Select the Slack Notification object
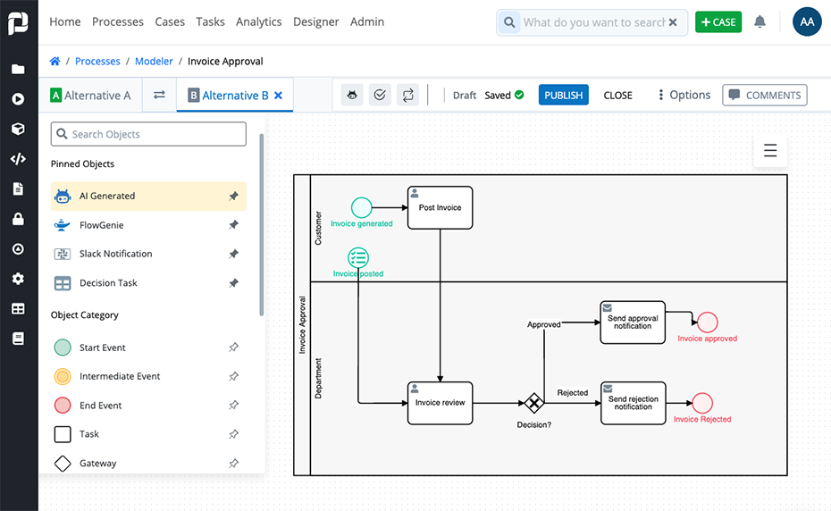This screenshot has height=511, width=831. [x=148, y=254]
